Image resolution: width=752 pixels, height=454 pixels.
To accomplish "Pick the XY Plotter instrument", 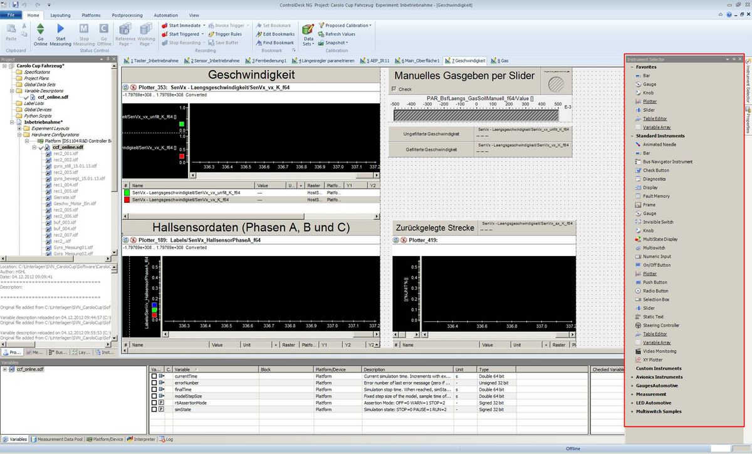I will pyautogui.click(x=652, y=360).
